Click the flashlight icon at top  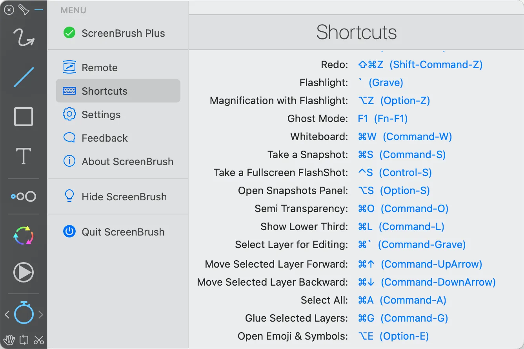(x=24, y=10)
